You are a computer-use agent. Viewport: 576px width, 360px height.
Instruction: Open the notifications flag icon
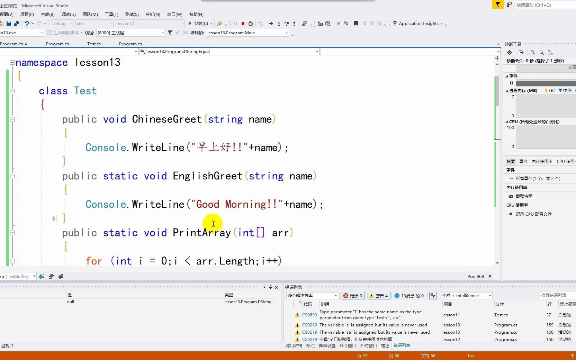[x=498, y=4]
